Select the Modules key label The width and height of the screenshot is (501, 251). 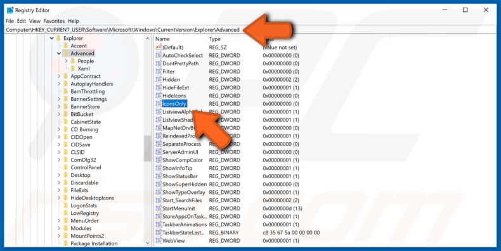81,228
